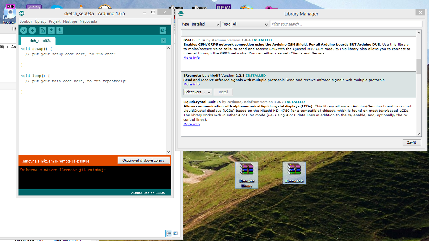Select the IRremote.h archive on desktop
Image resolution: width=429 pixels, height=241 pixels.
point(294,173)
